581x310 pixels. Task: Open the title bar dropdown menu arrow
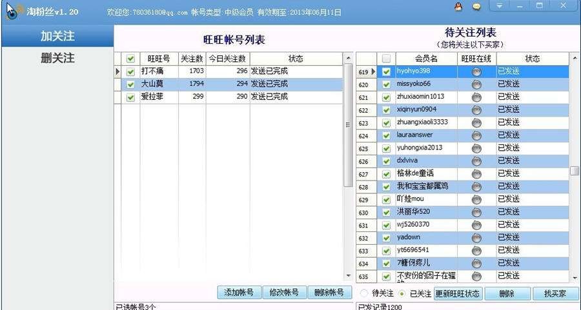coord(500,6)
